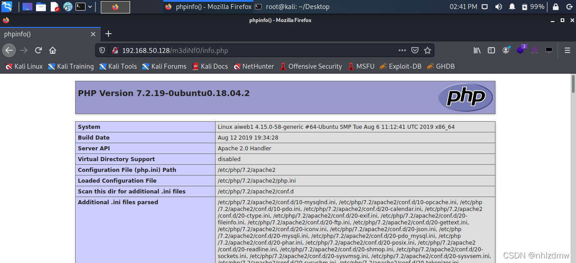
Task: Bookmark this page with star icon
Action: [427, 50]
